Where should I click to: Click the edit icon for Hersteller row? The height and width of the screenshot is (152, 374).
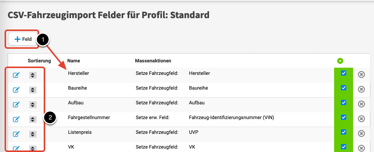[x=16, y=75]
